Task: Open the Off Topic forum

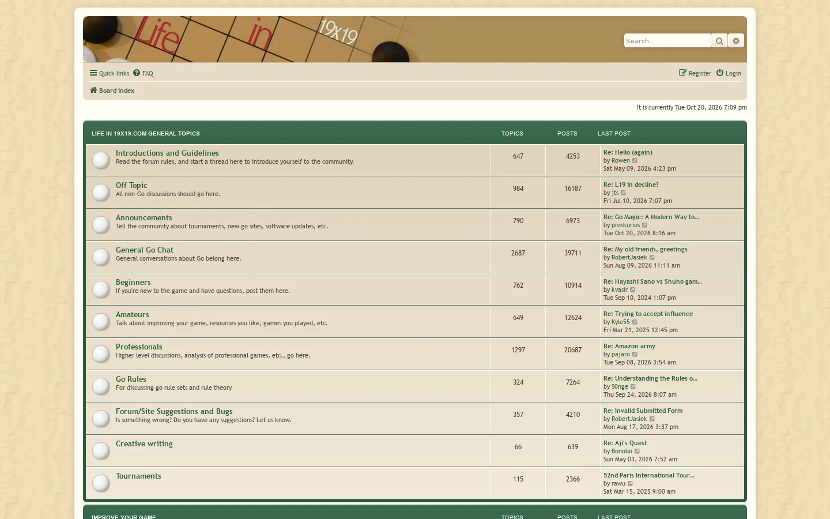Action: tap(131, 185)
